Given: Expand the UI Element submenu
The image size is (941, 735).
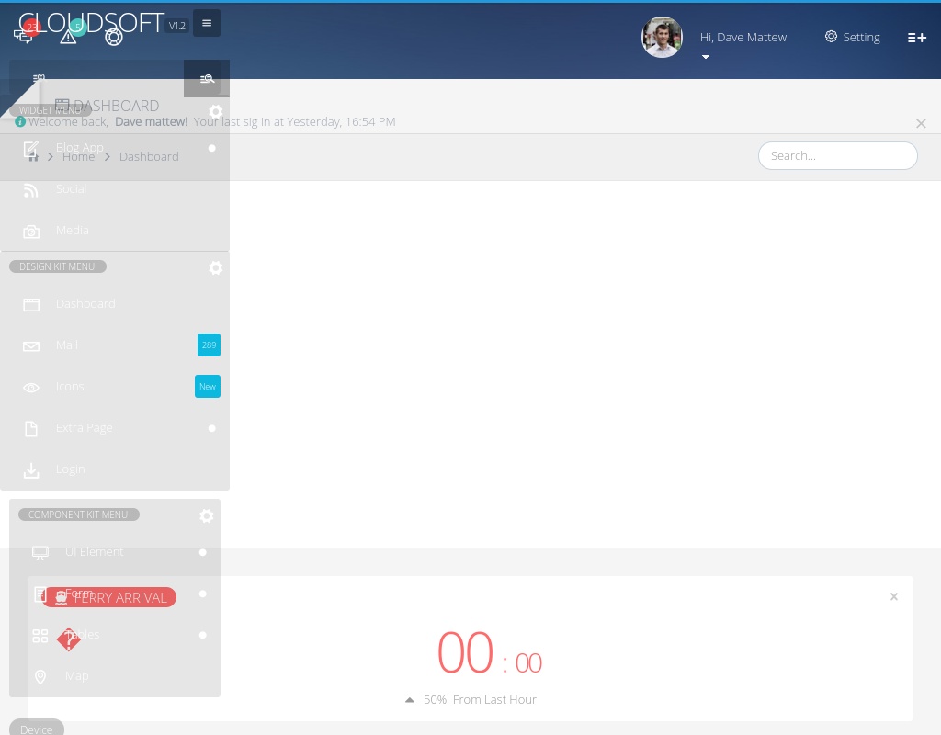Looking at the screenshot, I should [x=203, y=552].
